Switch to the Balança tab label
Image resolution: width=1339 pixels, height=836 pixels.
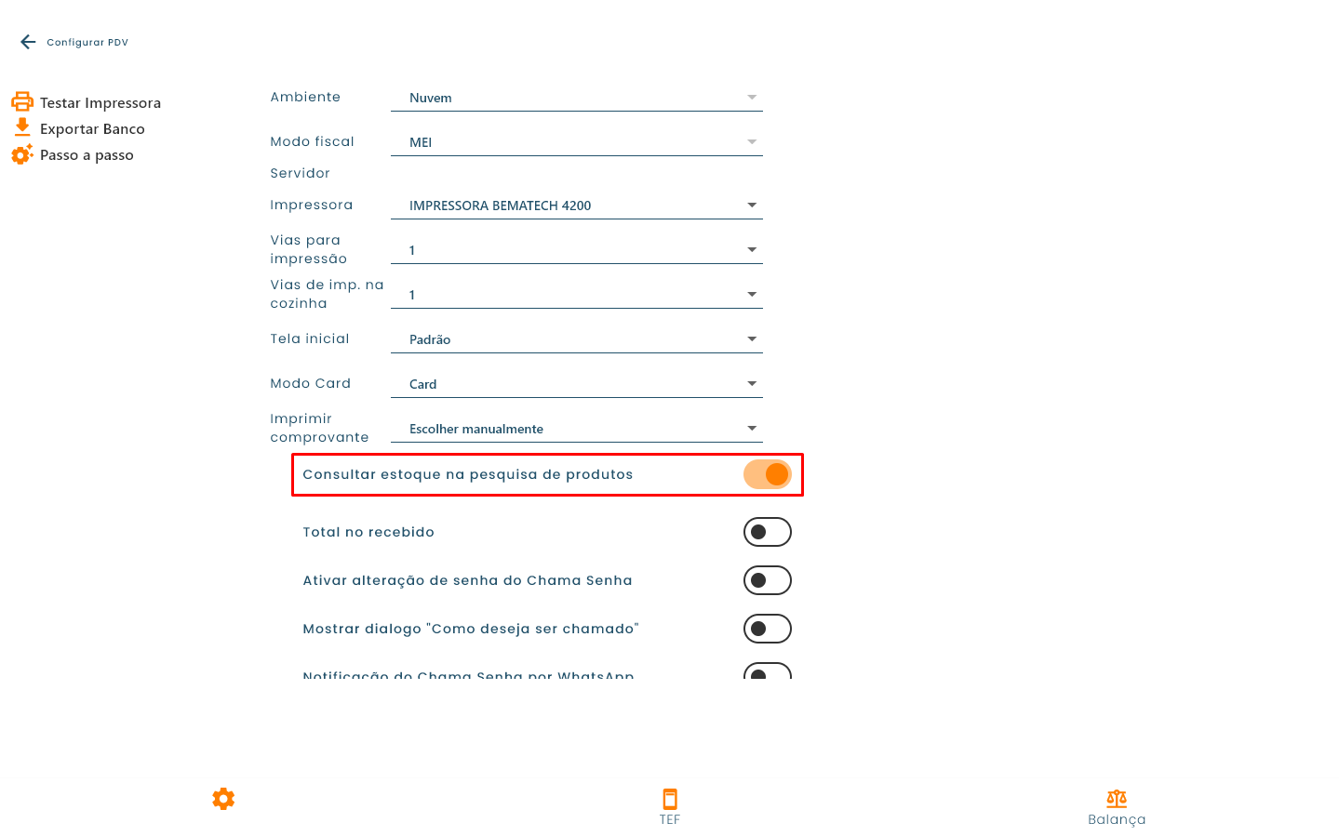[x=1117, y=819]
